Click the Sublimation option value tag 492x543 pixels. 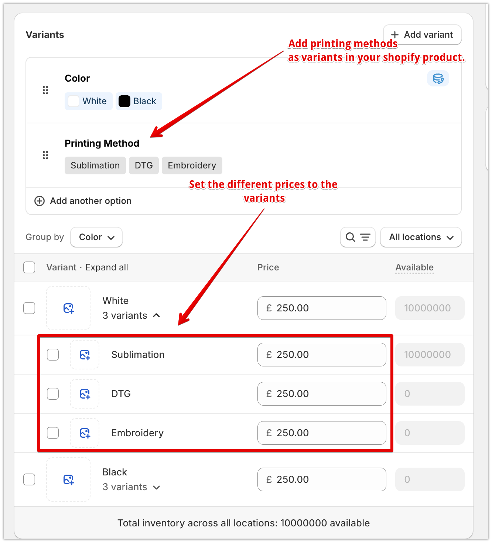(x=95, y=165)
